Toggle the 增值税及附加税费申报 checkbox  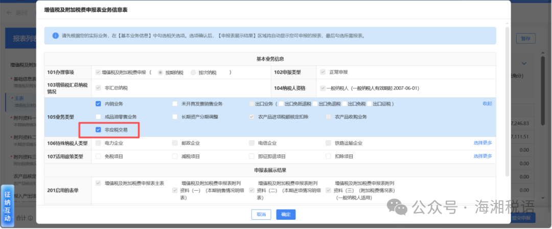coord(98,72)
